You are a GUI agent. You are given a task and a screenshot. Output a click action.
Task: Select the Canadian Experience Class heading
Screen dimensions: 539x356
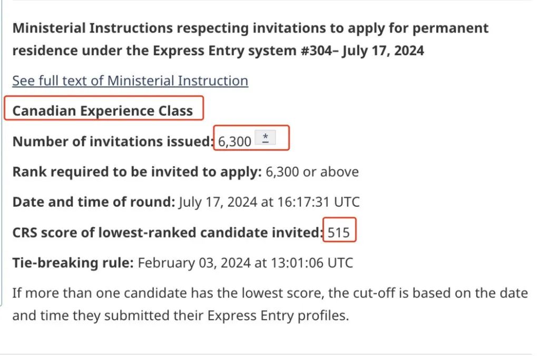pos(102,111)
